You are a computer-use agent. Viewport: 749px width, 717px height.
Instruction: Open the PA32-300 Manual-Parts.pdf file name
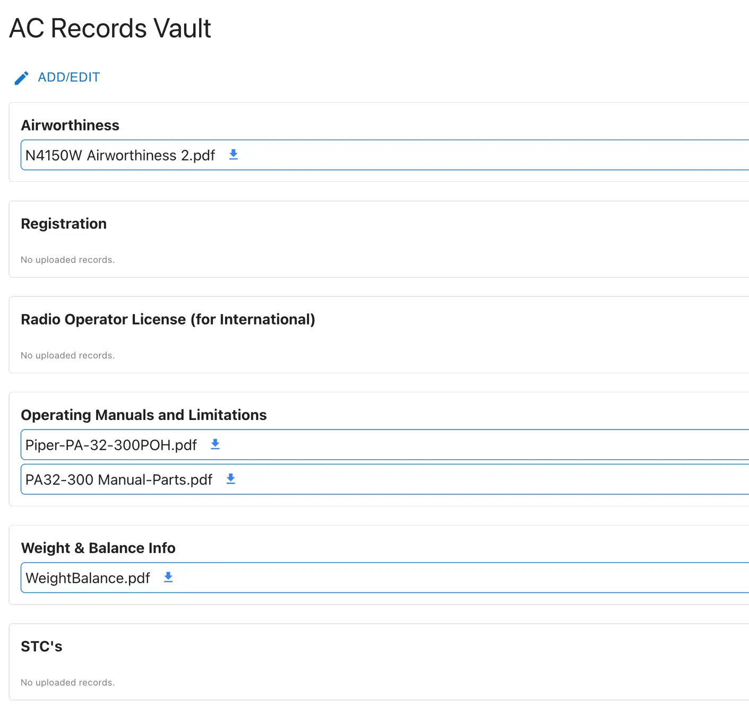click(x=119, y=480)
